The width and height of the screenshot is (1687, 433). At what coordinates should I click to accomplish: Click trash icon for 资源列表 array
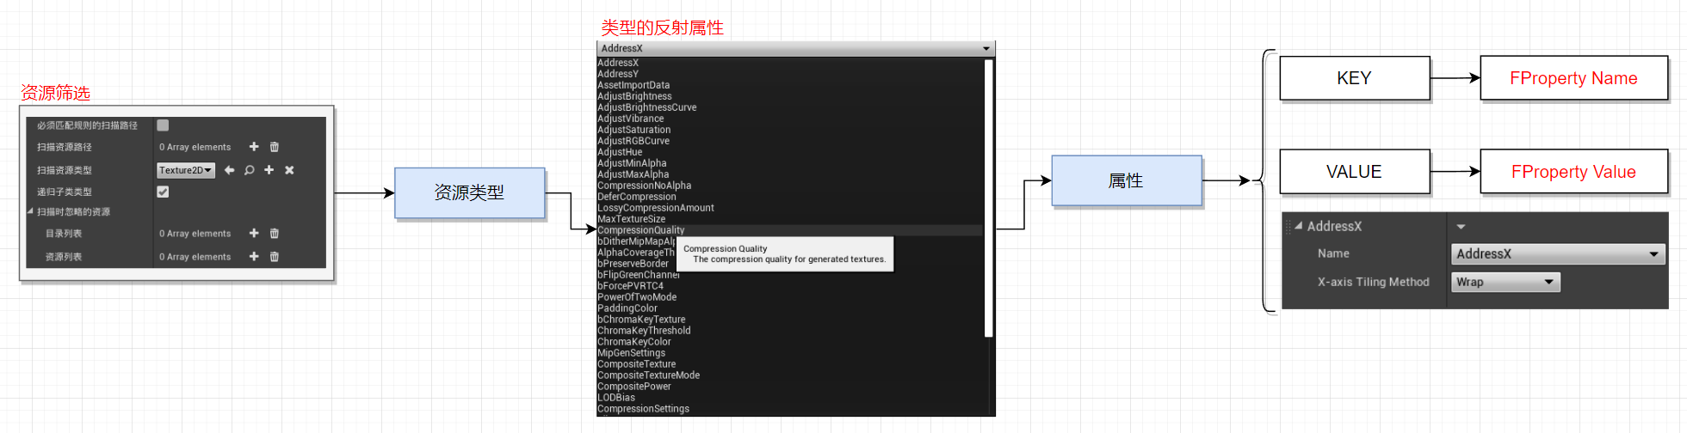tap(275, 256)
